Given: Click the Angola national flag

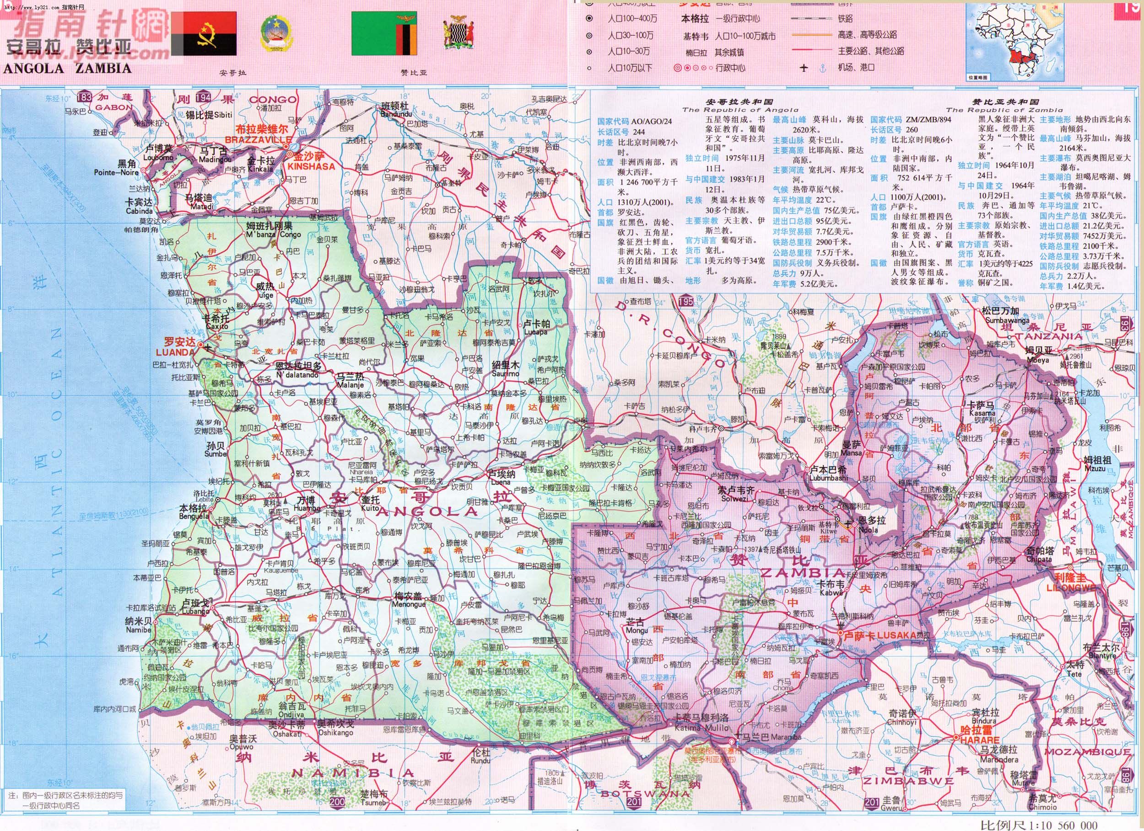Looking at the screenshot, I should (x=203, y=35).
